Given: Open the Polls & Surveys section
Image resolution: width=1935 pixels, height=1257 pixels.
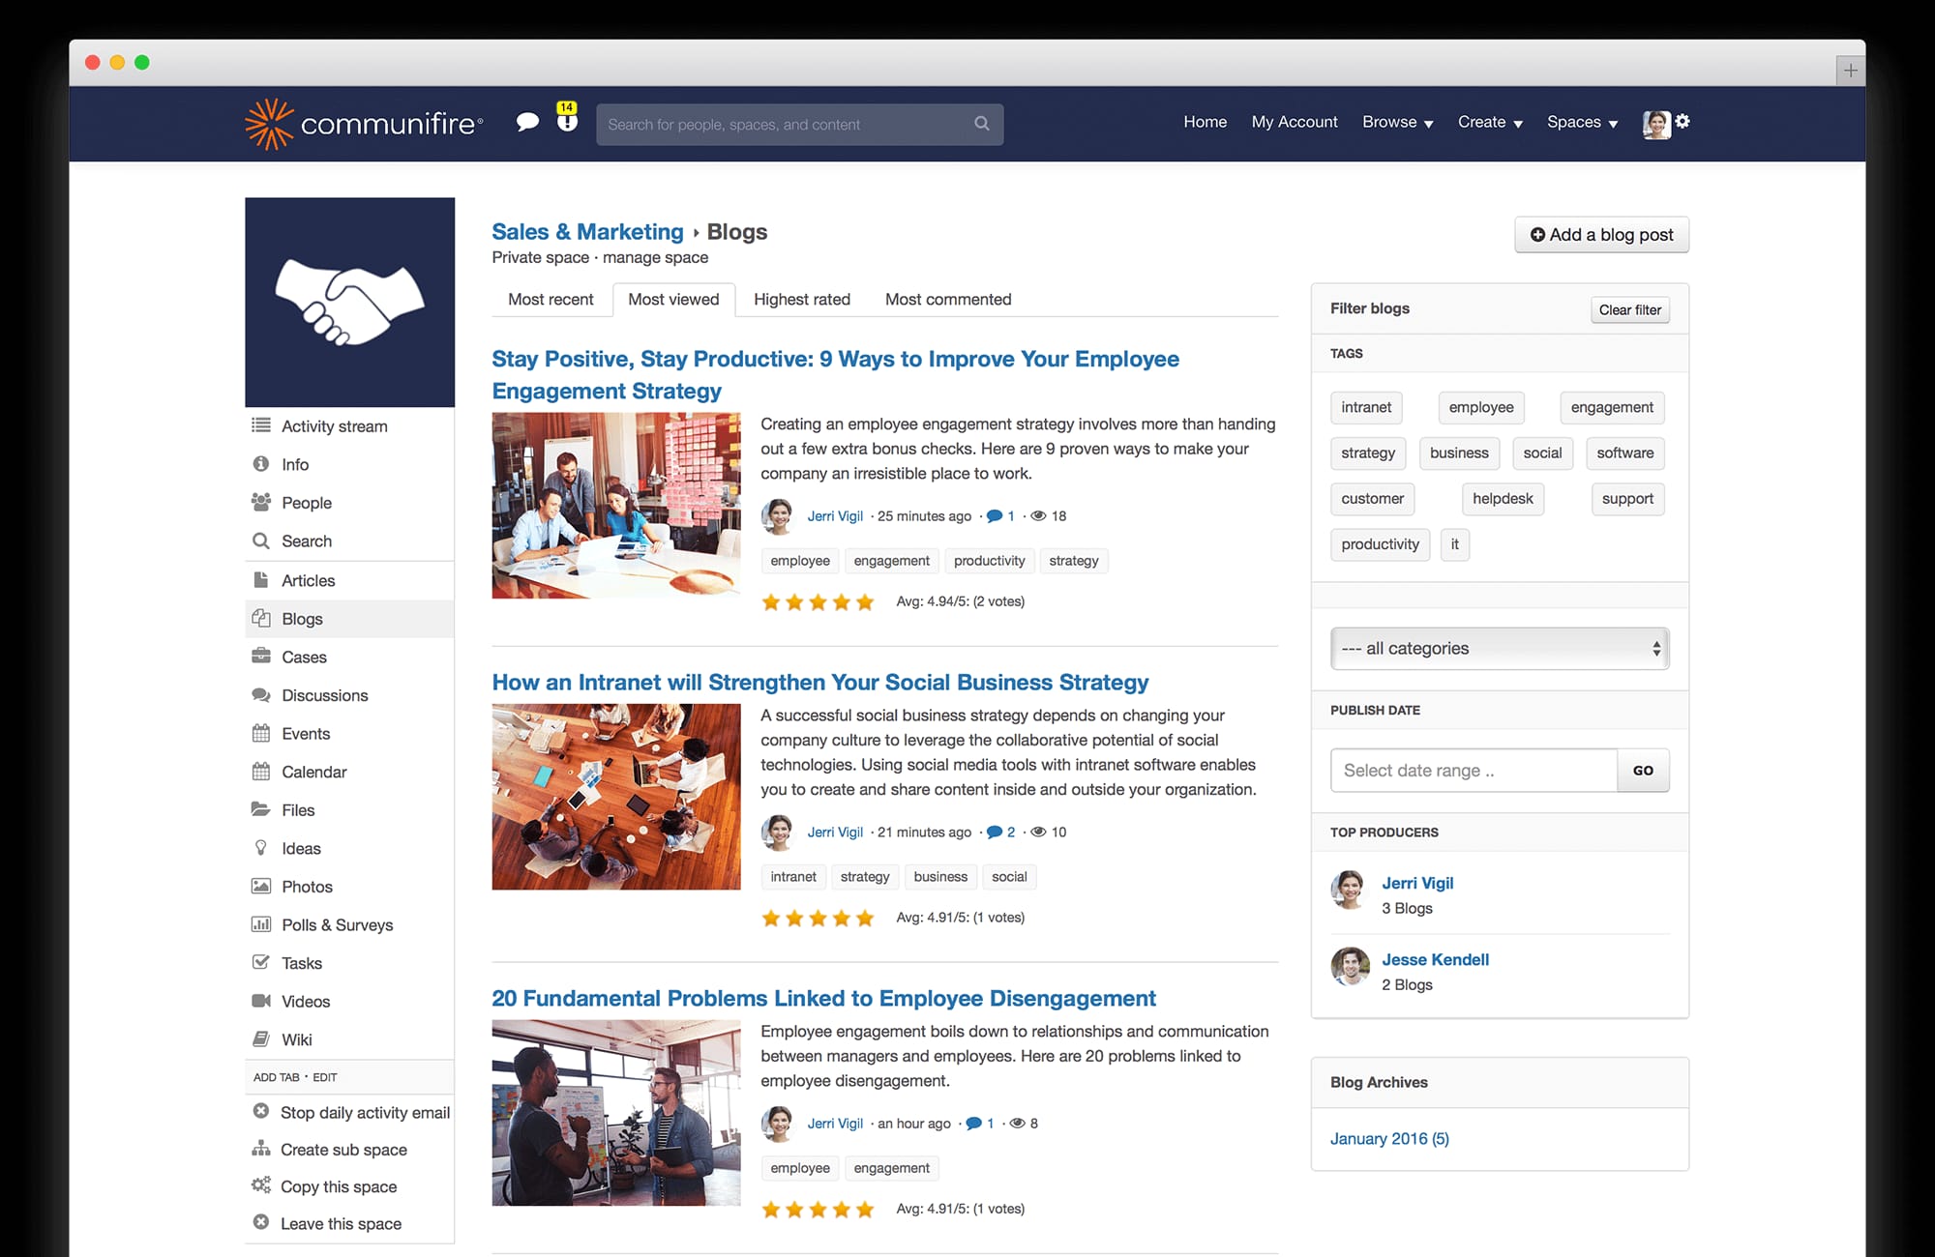Looking at the screenshot, I should tap(337, 924).
